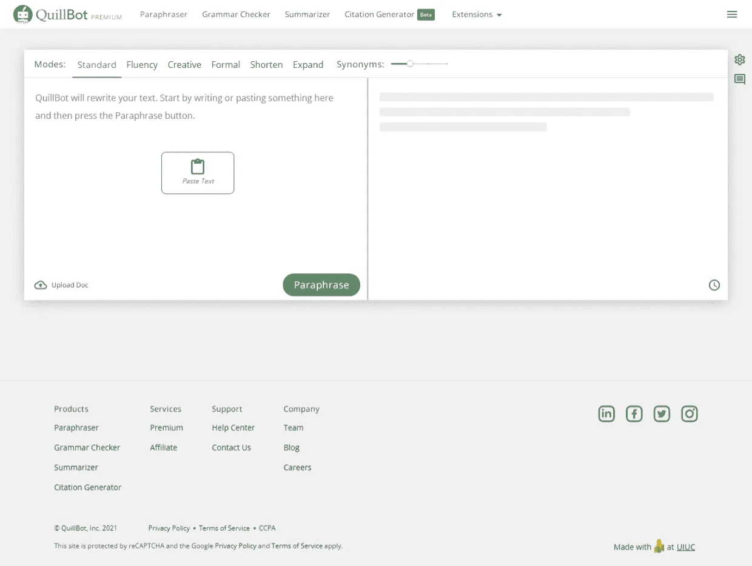This screenshot has width=752, height=566.
Task: Open settings gear icon at right edge
Action: pos(739,59)
